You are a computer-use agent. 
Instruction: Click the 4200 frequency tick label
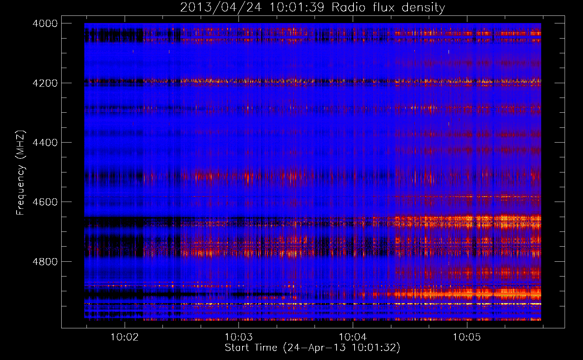tap(45, 83)
